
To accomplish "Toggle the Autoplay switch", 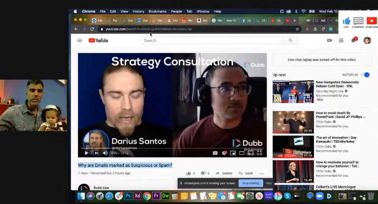I will click(365, 75).
